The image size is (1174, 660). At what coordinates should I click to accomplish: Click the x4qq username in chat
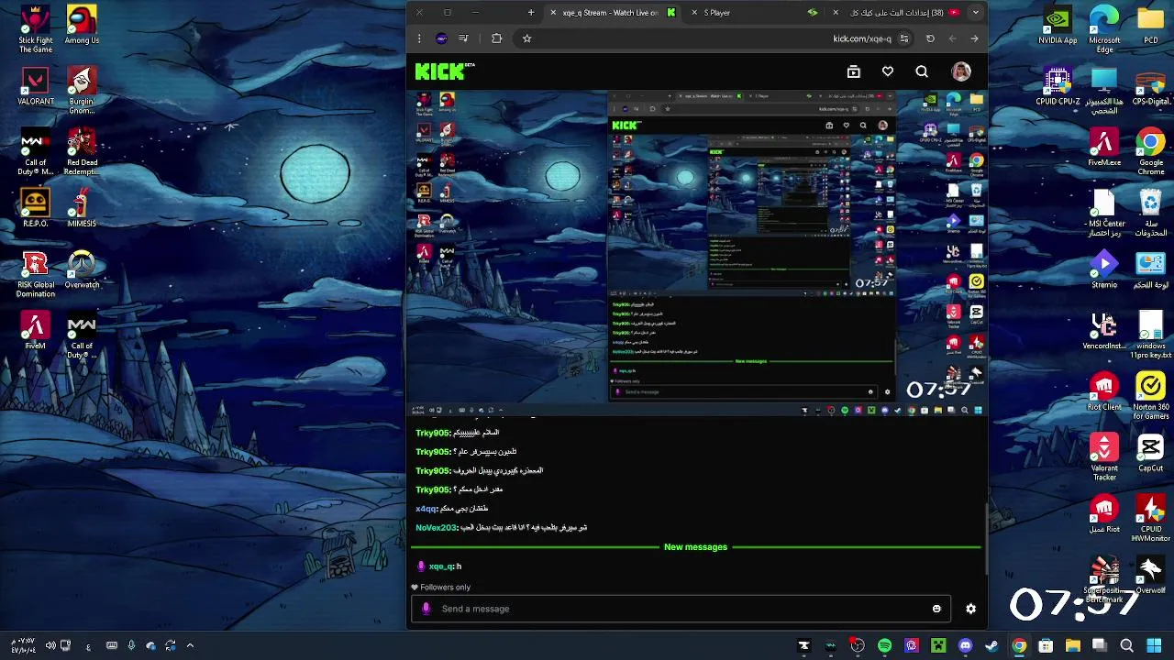426,509
